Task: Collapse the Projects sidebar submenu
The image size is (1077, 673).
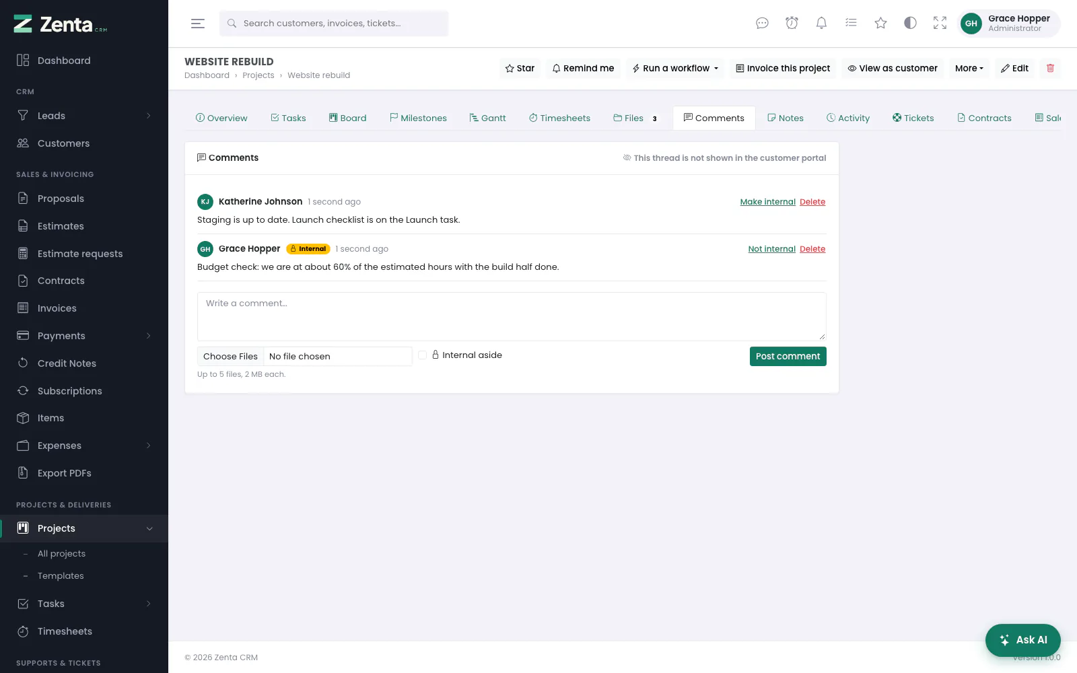Action: pyautogui.click(x=84, y=528)
